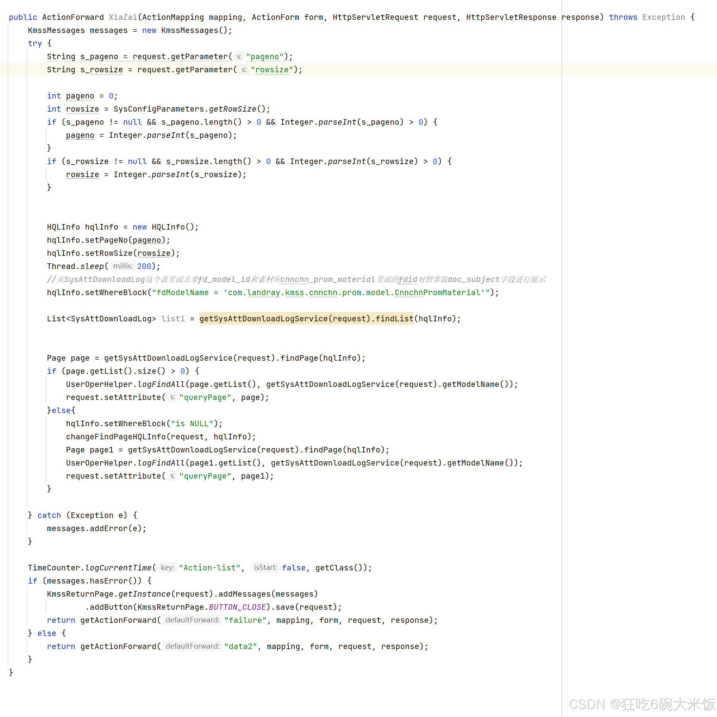Click variable s_rowsize in its String declaration

point(102,70)
